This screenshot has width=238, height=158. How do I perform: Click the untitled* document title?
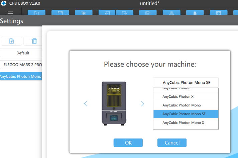click(x=150, y=3)
